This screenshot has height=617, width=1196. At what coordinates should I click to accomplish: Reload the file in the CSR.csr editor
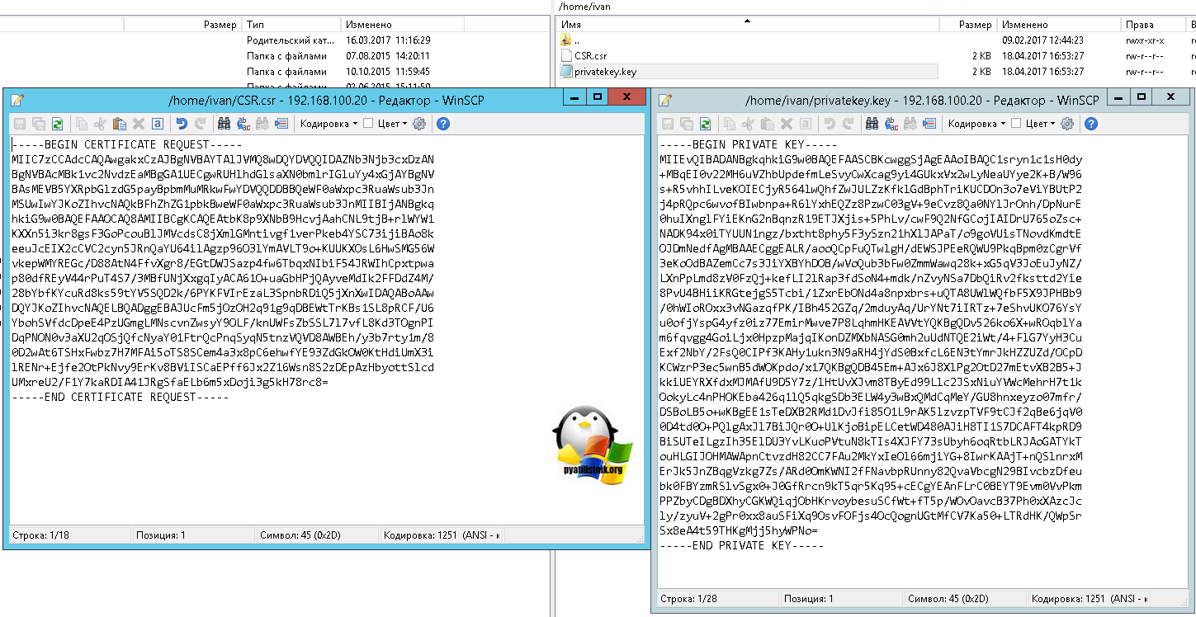click(x=57, y=124)
